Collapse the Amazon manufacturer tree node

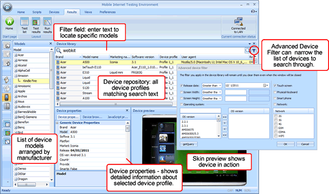click(x=16, y=76)
